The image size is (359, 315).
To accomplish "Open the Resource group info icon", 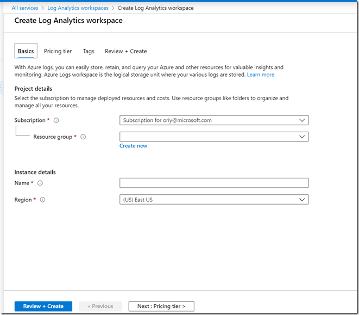I will (83, 137).
